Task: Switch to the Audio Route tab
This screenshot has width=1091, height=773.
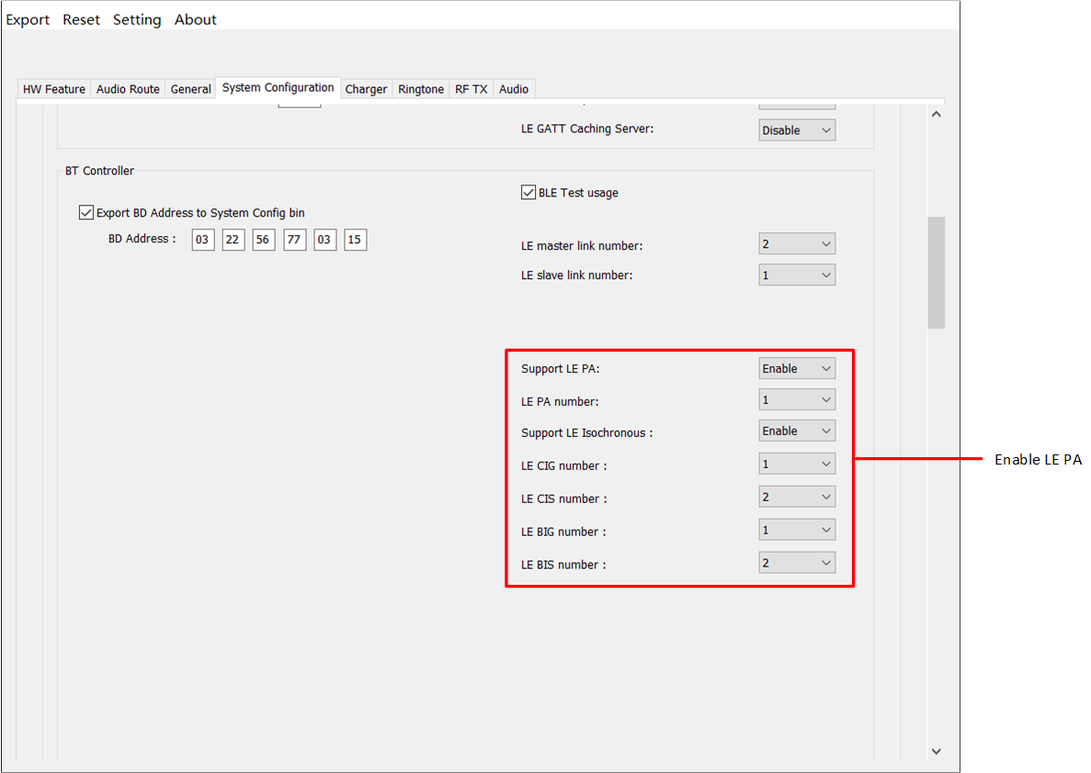Action: pyautogui.click(x=128, y=89)
